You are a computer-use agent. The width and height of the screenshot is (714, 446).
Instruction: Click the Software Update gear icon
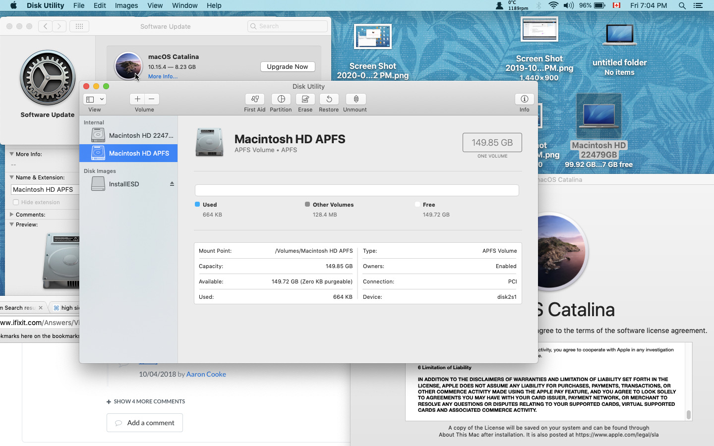[x=48, y=78]
